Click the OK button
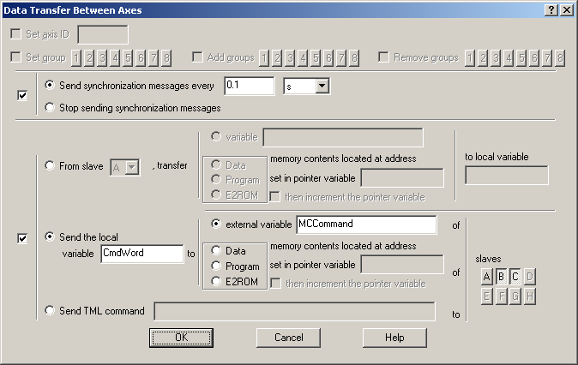578x365 pixels. [181, 338]
